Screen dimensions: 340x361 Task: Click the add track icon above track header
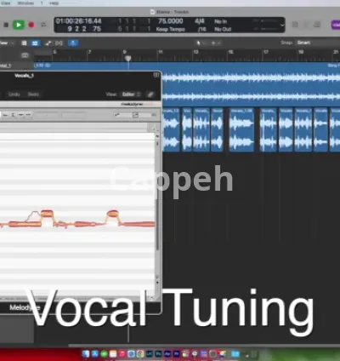point(25,55)
